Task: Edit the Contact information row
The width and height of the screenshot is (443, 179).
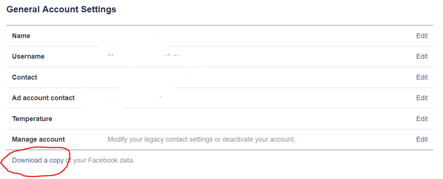Action: [422, 77]
